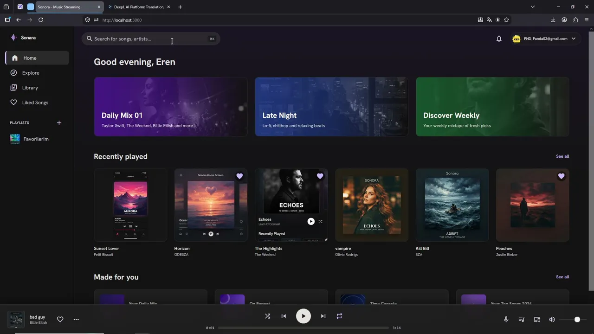Screen dimensions: 594x334
Task: Open the Kill Bill album cover
Action: point(452,205)
